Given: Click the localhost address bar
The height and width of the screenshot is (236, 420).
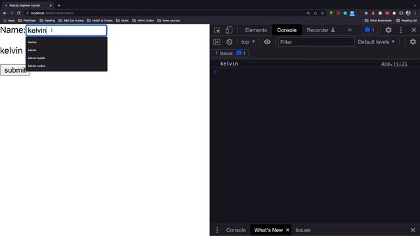Looking at the screenshot, I should (166, 13).
